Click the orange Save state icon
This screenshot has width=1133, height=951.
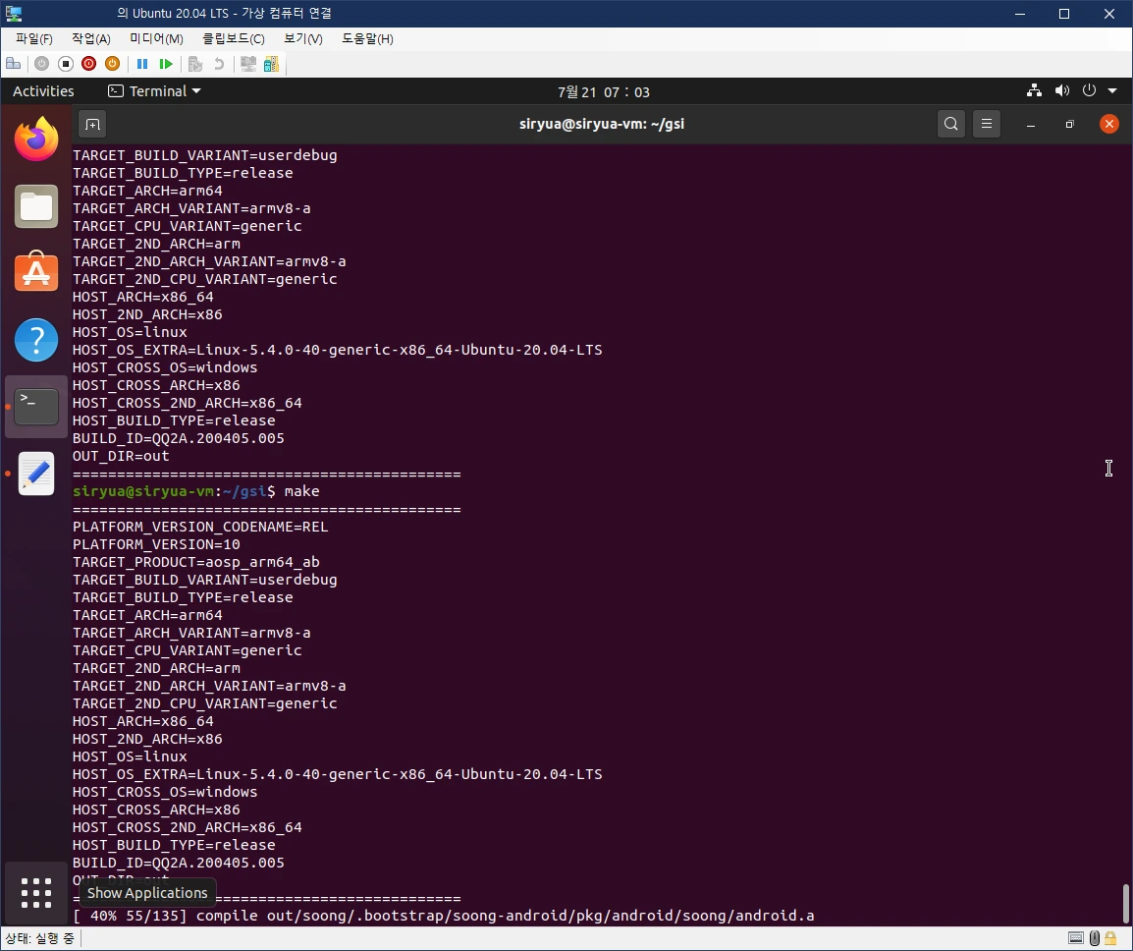(112, 64)
